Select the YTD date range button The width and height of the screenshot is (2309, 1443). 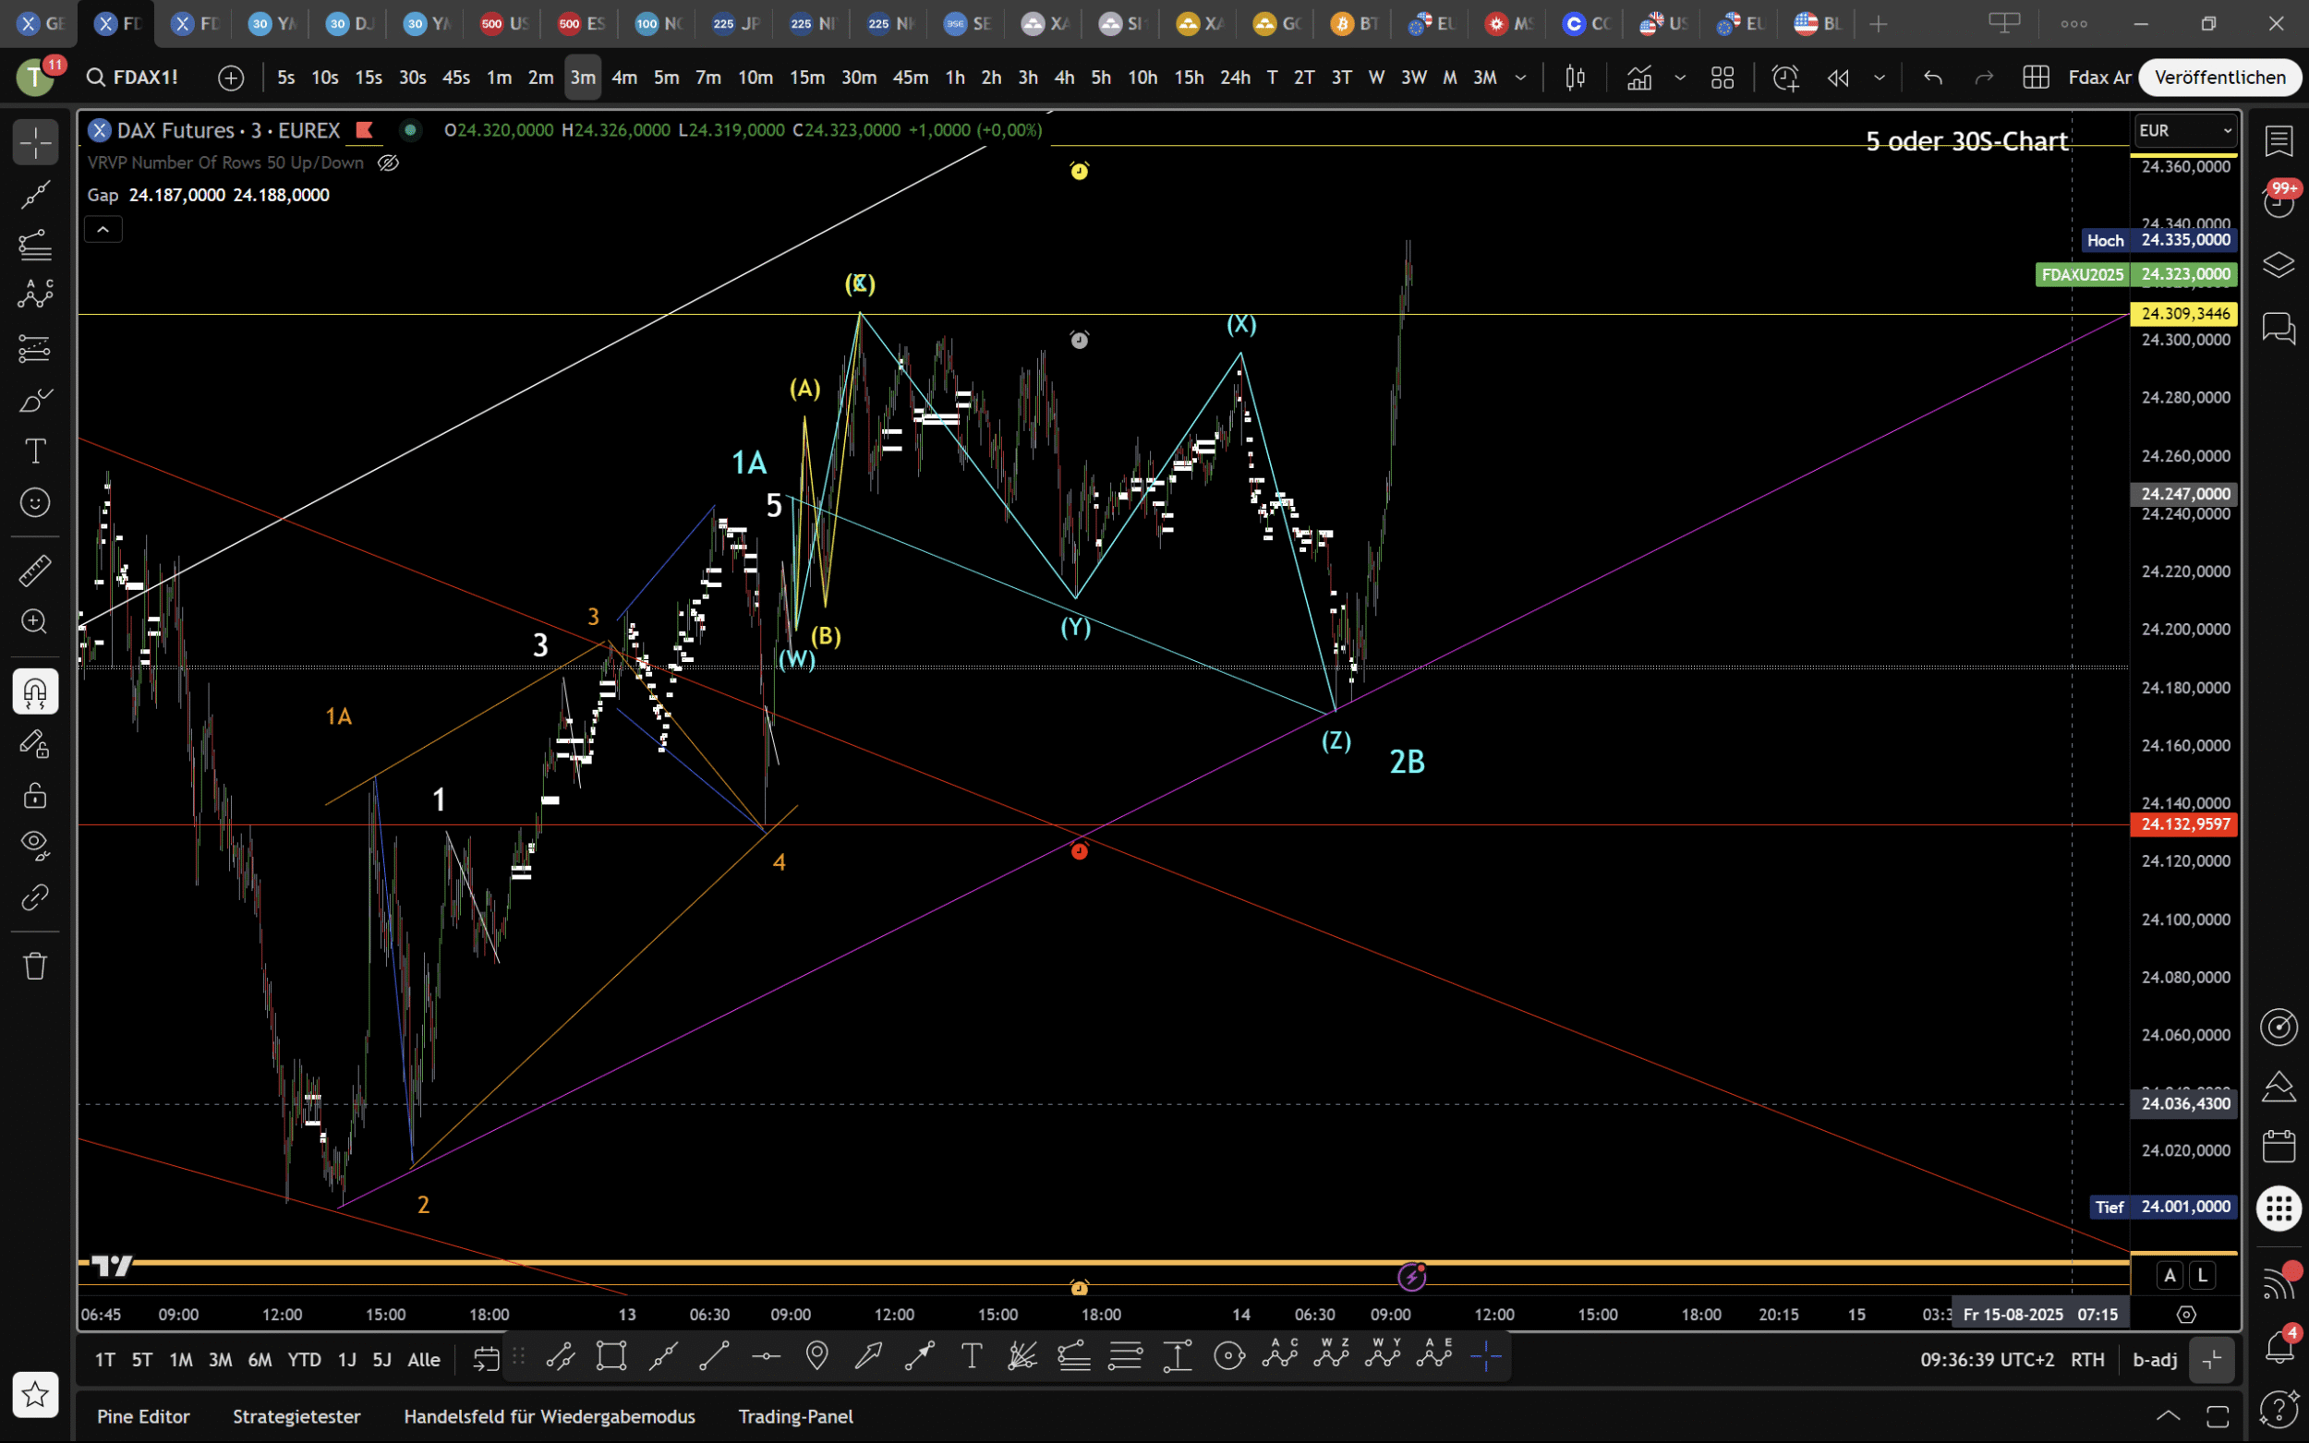pyautogui.click(x=305, y=1359)
